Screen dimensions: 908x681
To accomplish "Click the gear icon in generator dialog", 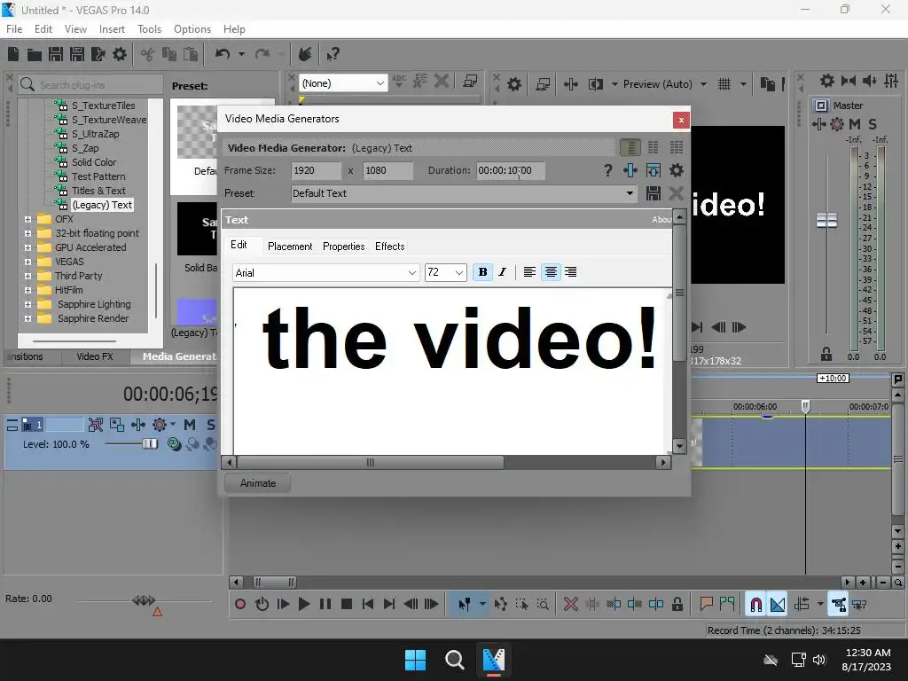I will point(676,170).
